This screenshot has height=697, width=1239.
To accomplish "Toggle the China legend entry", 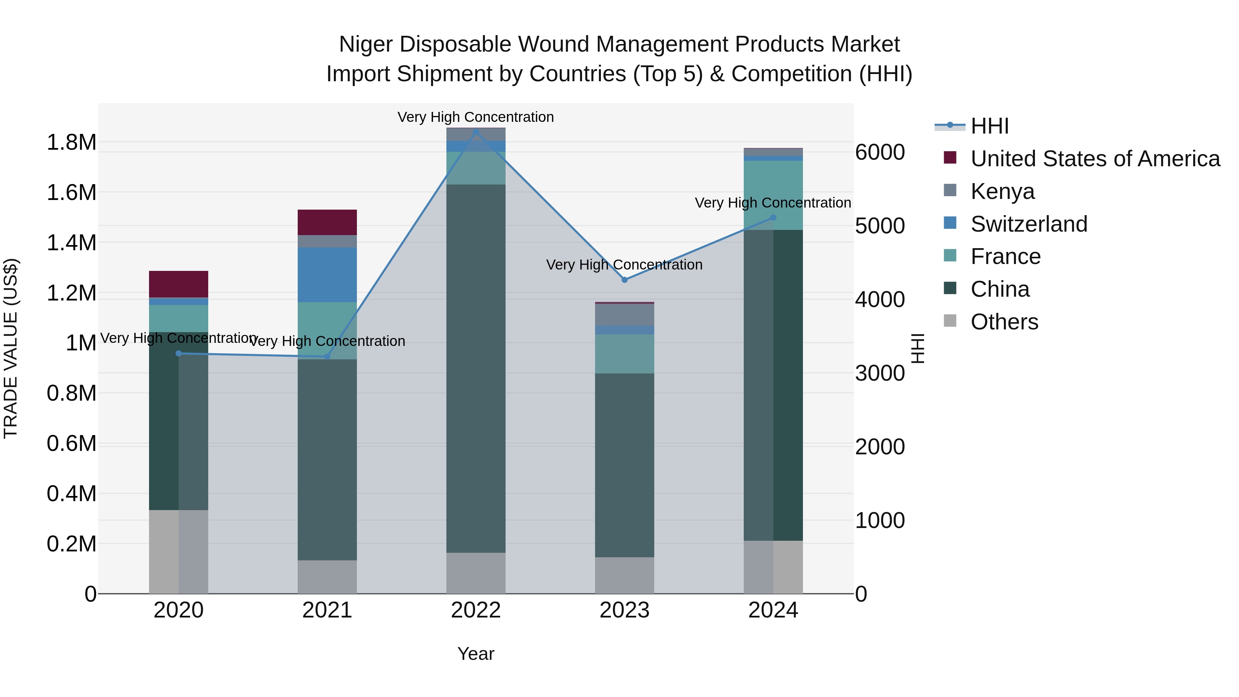I will 986,289.
